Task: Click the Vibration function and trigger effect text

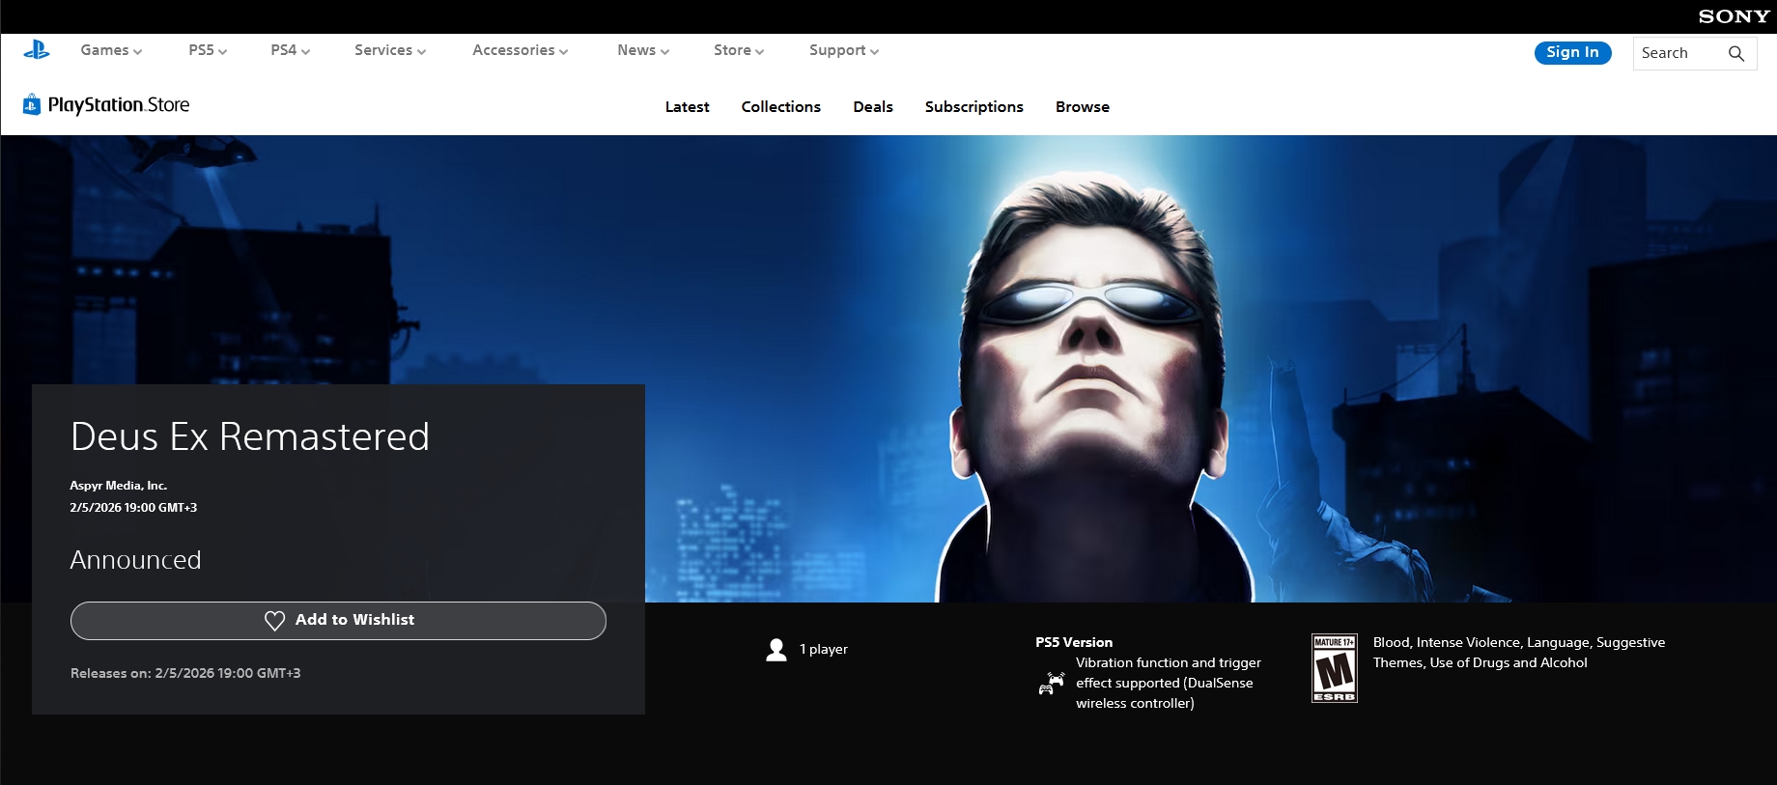Action: click(1169, 683)
